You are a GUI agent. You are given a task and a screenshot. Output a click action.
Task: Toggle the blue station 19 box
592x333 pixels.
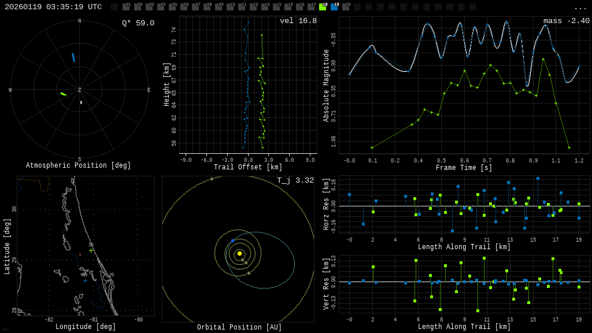[x=334, y=7]
